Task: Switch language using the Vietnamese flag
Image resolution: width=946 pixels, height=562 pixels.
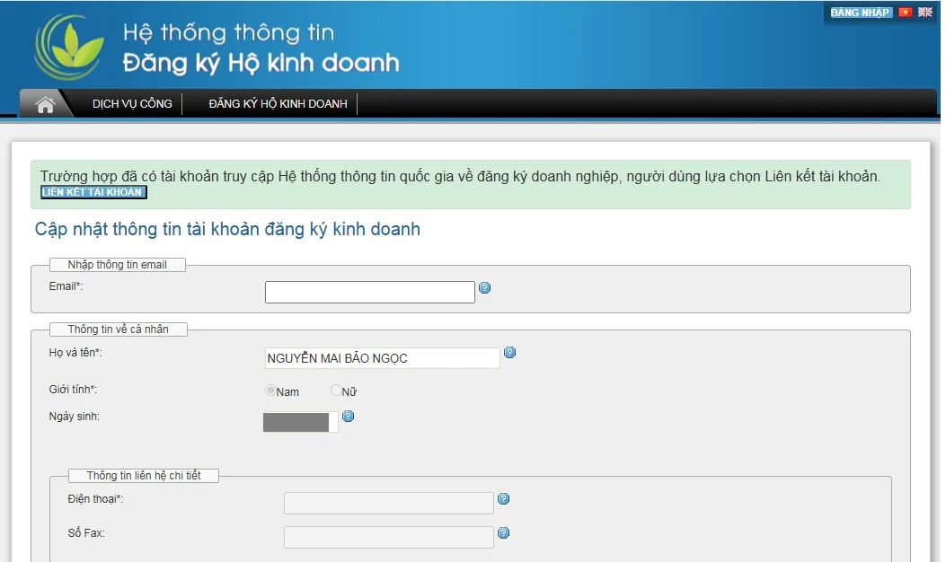Action: [905, 13]
